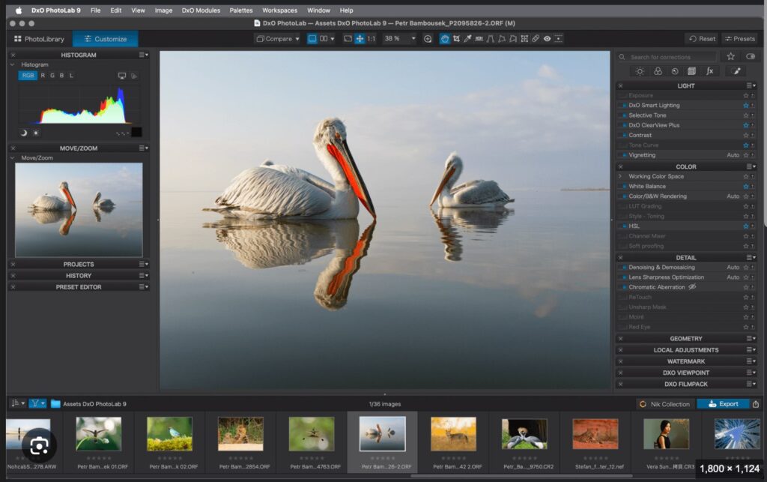This screenshot has height=482, width=767.
Task: Expand the Working Color Space section
Action: coord(620,177)
